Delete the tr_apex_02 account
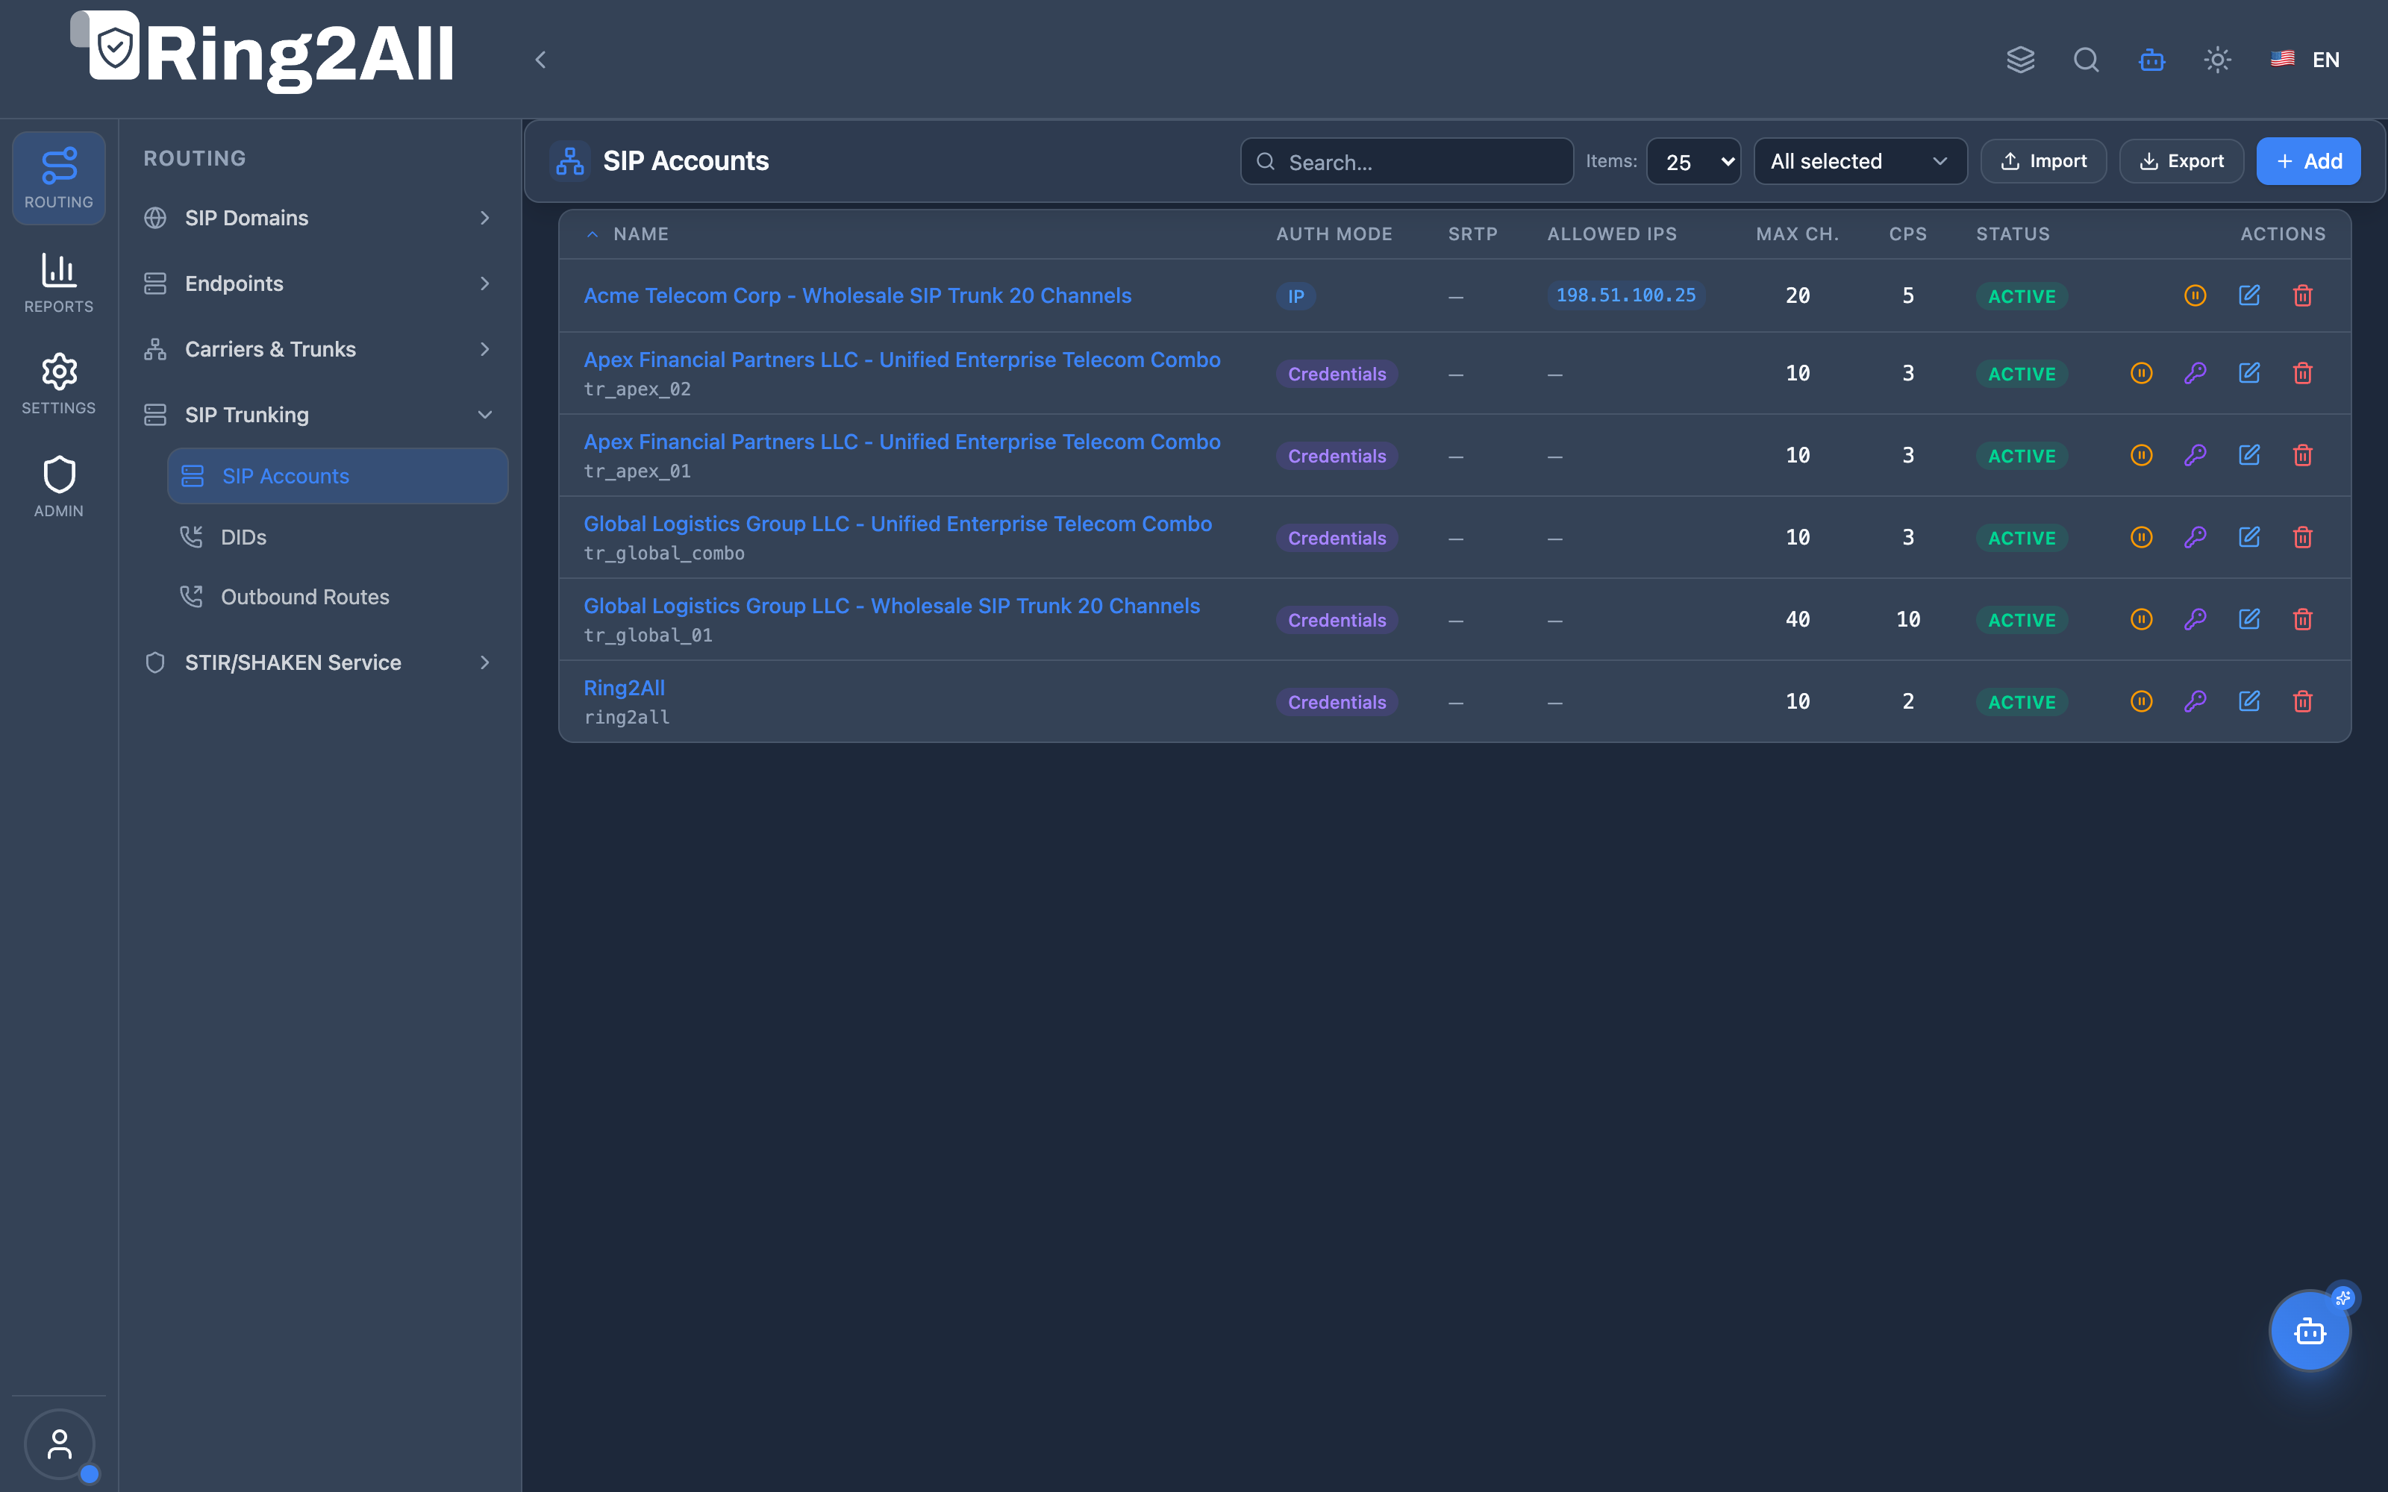2388x1492 pixels. click(2302, 373)
